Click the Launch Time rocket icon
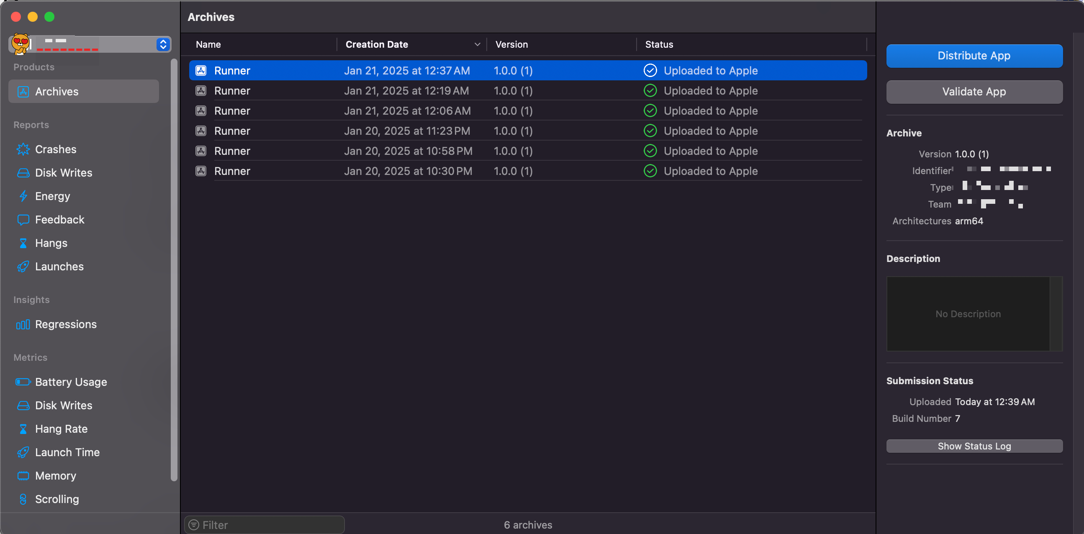This screenshot has height=534, width=1084. [23, 452]
